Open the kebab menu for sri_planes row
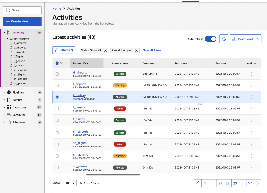 [252, 167]
